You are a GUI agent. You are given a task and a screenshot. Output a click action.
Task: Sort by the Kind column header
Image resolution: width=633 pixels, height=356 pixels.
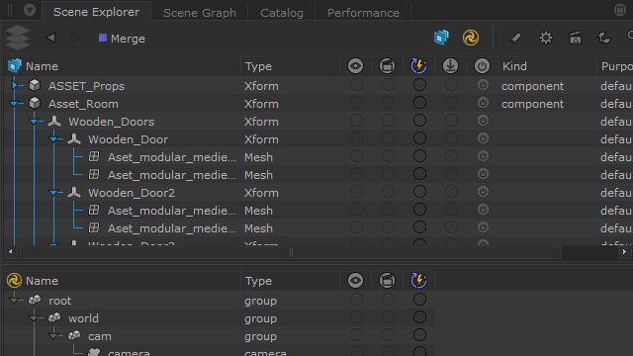point(514,66)
